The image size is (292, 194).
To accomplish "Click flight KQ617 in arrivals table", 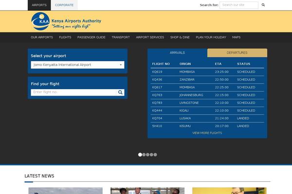I will pos(157,87).
